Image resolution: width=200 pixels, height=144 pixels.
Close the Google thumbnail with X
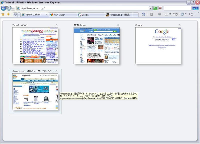179,25
